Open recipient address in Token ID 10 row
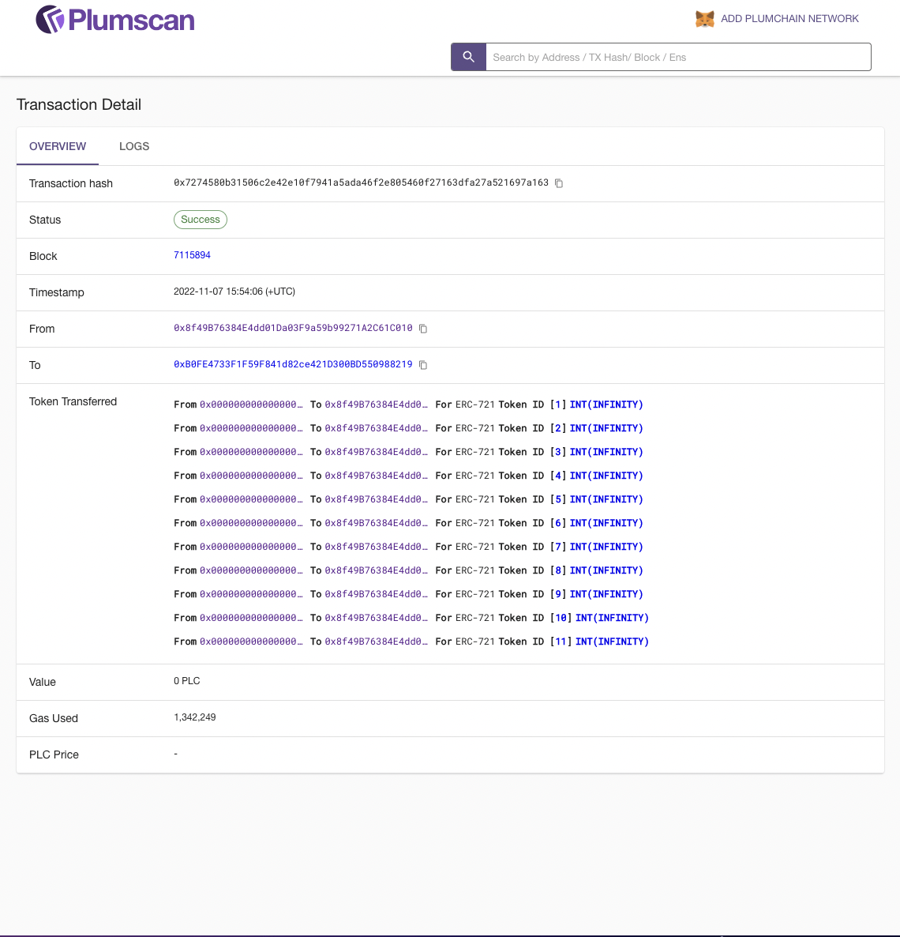Screen dimensions: 900x937 (376, 618)
